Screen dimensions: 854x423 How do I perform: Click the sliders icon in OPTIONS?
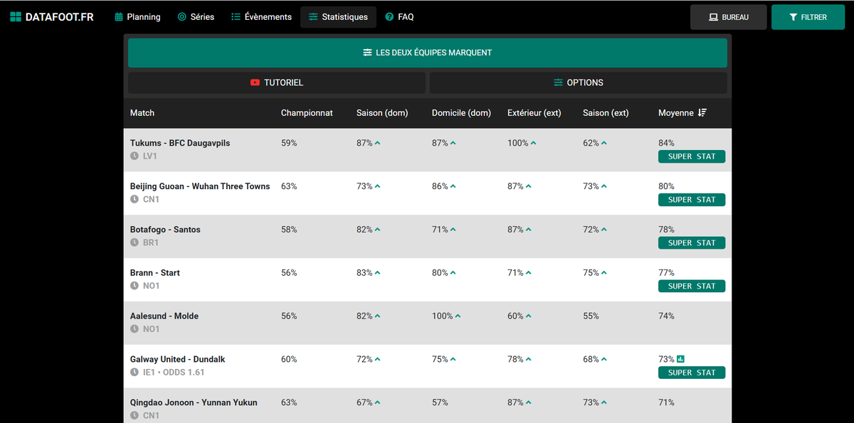558,82
